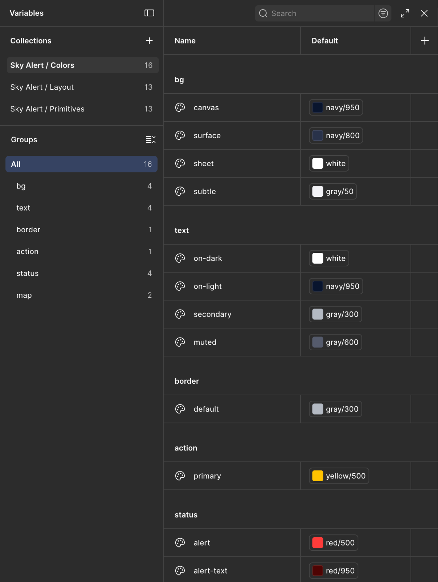Open sheet white color value
Screen dimensions: 438x582
pos(329,163)
